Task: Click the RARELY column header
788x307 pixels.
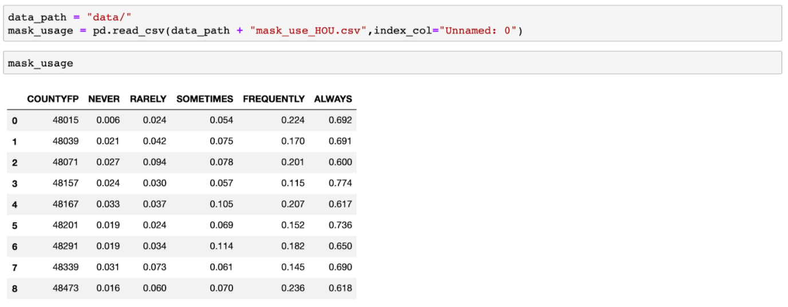Action: point(148,99)
